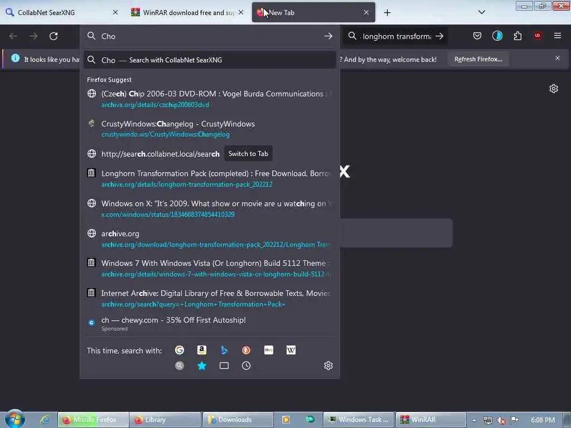This screenshot has width=571, height=428.
Task: Open the Czech Chip 2006-03 DVD-ROM suggestion
Action: pos(210,99)
